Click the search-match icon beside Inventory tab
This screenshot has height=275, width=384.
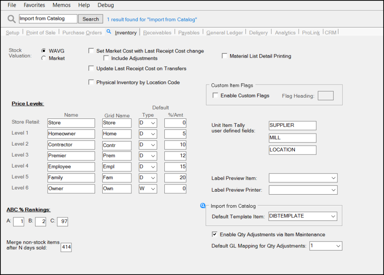pyautogui.click(x=109, y=32)
